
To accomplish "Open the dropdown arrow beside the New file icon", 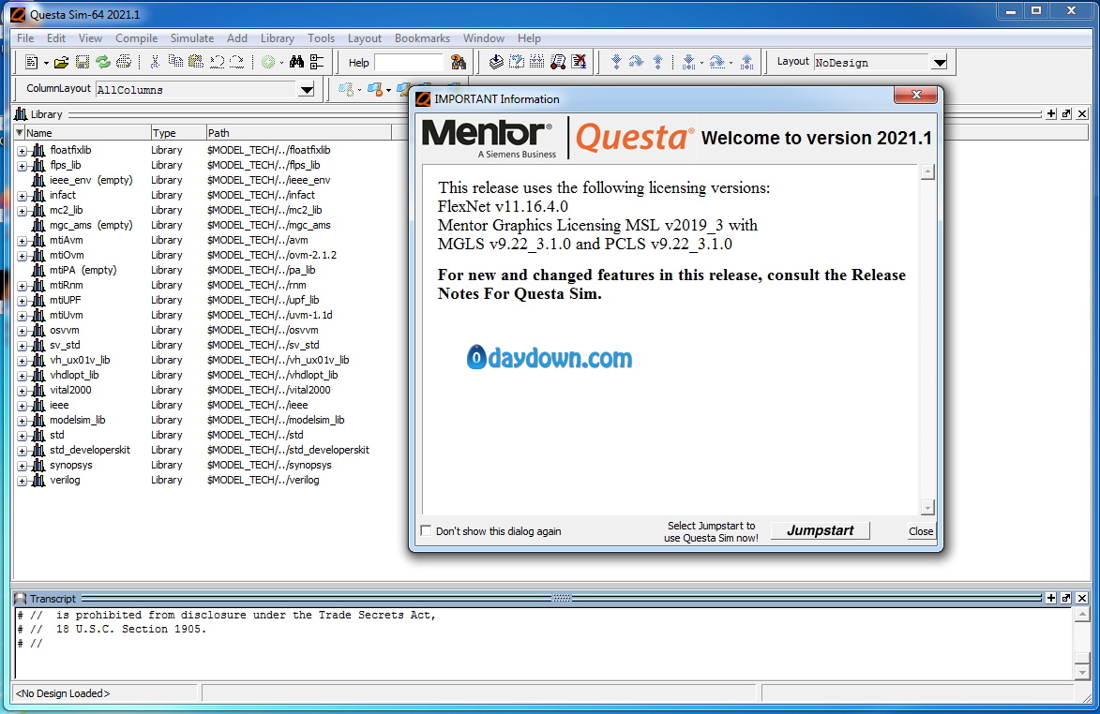I will coord(46,63).
